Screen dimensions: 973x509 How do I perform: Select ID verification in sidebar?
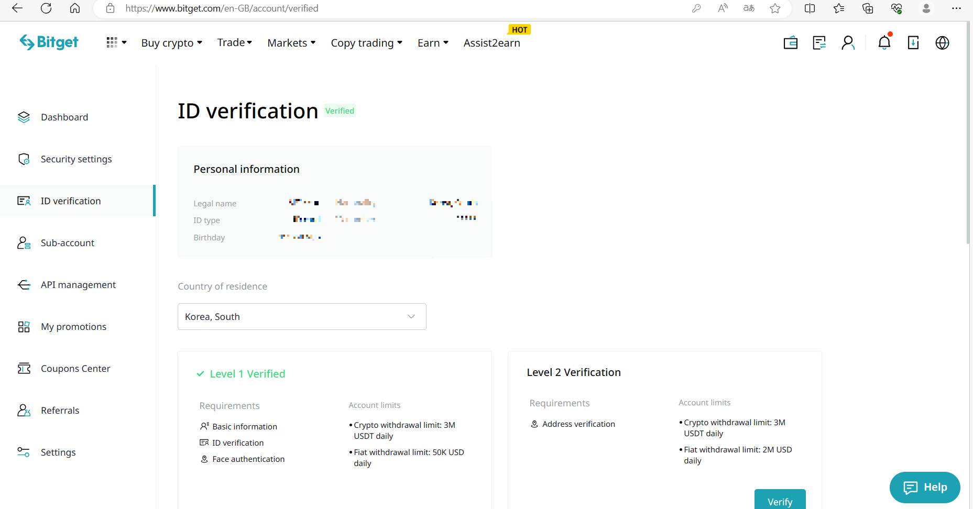(71, 201)
